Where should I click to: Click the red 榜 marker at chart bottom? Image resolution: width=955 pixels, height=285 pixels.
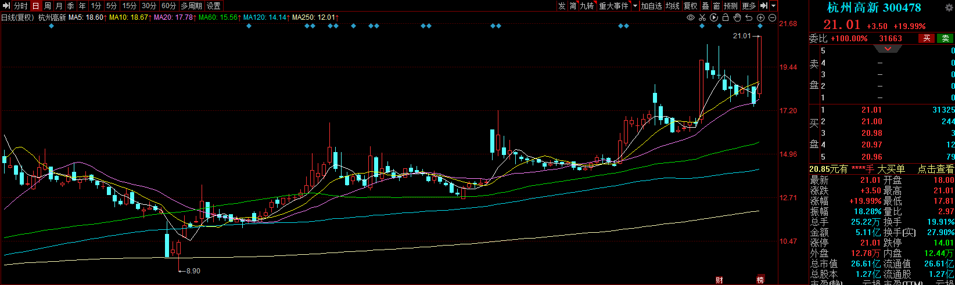pyautogui.click(x=760, y=280)
